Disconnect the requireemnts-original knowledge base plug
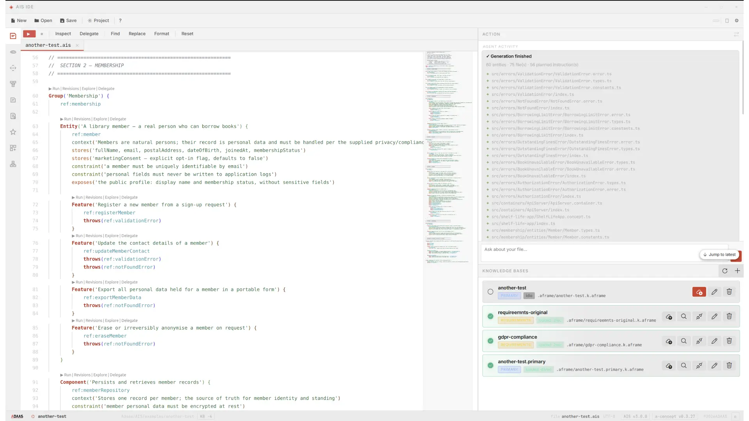This screenshot has height=421, width=749. coord(699,317)
